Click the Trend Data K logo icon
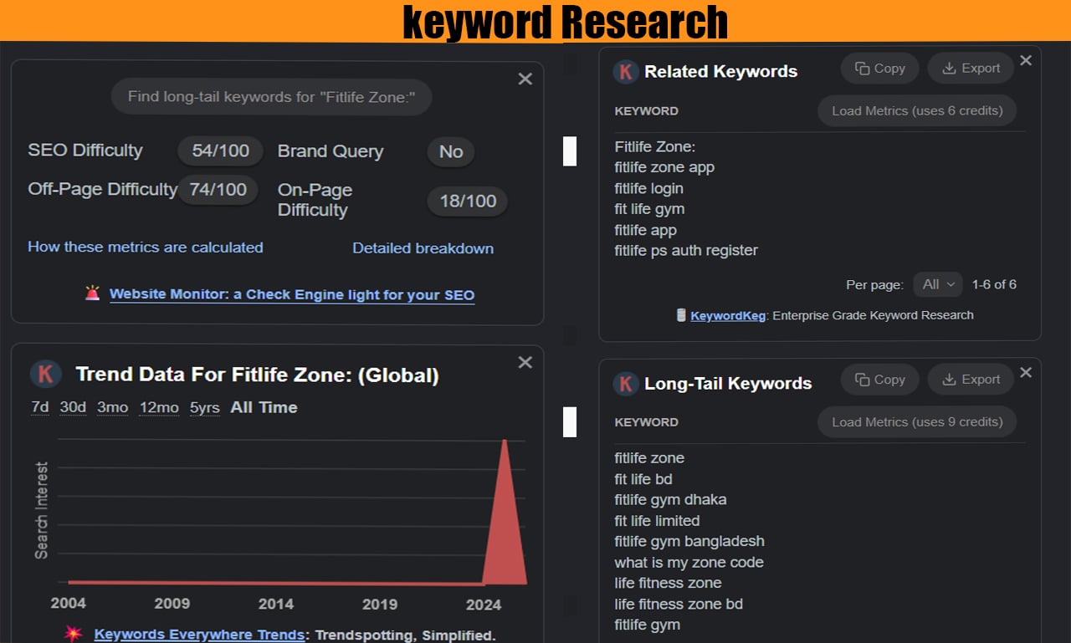 coord(45,374)
